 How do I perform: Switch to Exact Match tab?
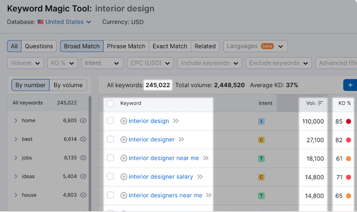[170, 46]
